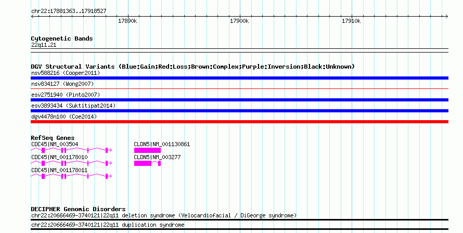
Task: Select the CLDN5 NM_003277 transcript glyph
Action: 147,163
